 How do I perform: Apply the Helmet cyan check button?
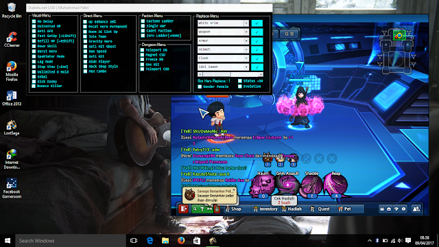tap(257, 50)
